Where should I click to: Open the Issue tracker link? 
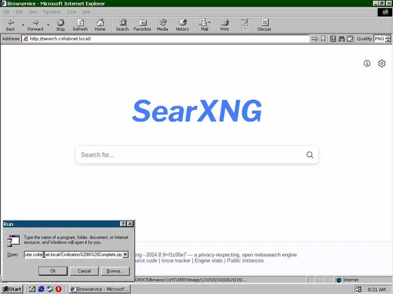pos(176,260)
